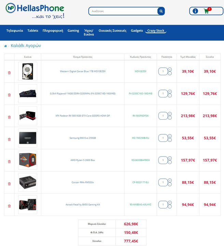Increase quantity of Western Digital drive
The width and height of the screenshot is (224, 246).
(x=170, y=69)
